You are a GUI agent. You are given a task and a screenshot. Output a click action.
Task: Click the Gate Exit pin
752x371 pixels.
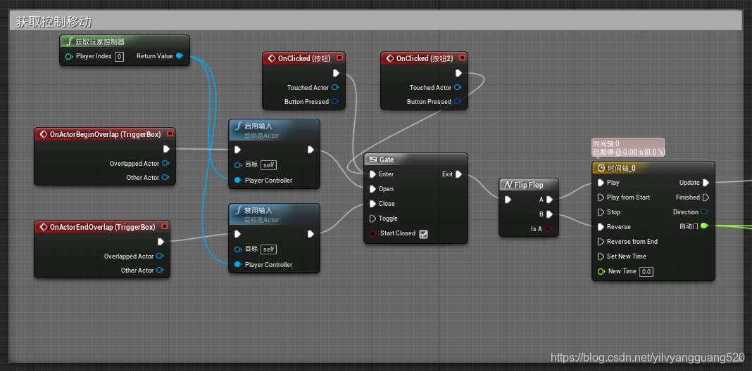(458, 174)
